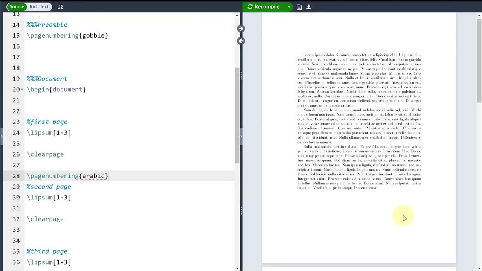This screenshot has width=482, height=271.
Task: Click the PDF preview scrollbar thumb
Action: (x=479, y=60)
